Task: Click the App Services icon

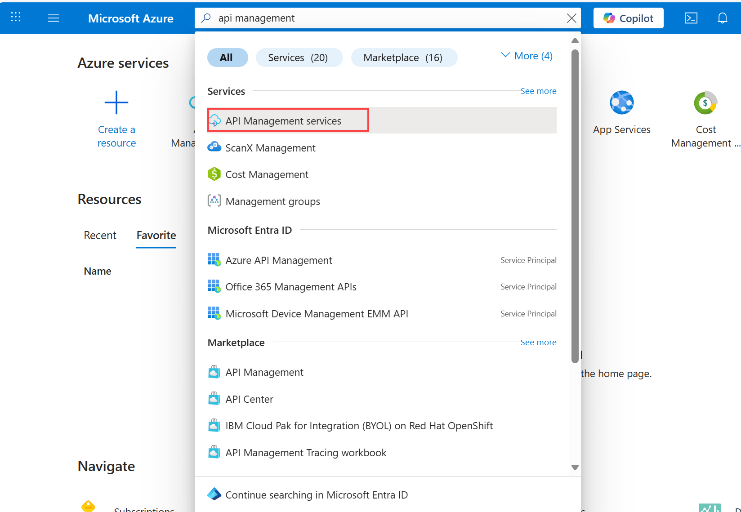Action: click(x=622, y=102)
